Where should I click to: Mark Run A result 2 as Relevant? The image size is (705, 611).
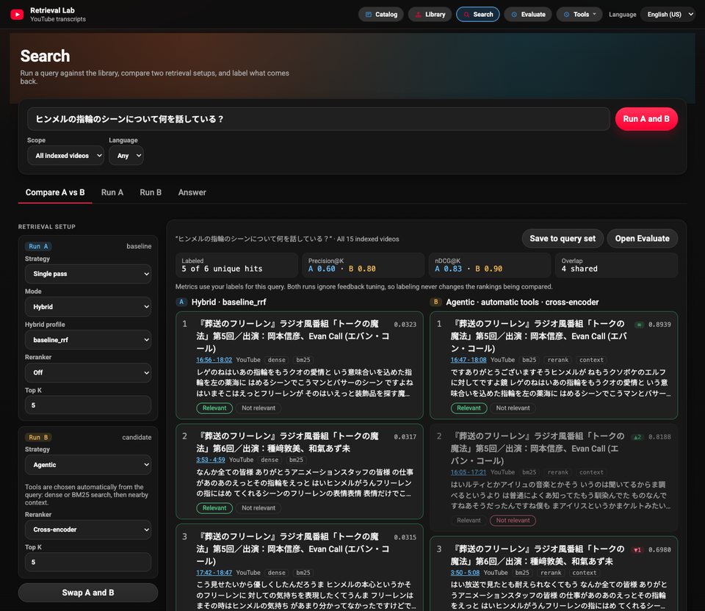coord(214,507)
